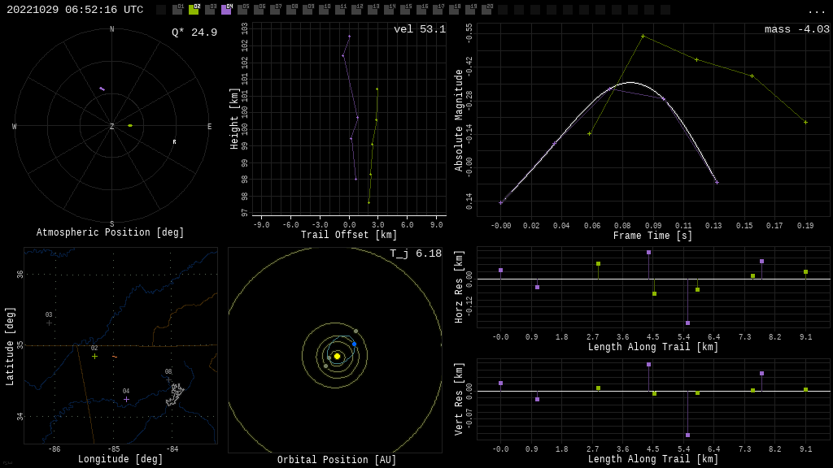Image resolution: width=833 pixels, height=468 pixels.
Task: Click the green meteor mark in polar plot
Action: click(x=130, y=125)
